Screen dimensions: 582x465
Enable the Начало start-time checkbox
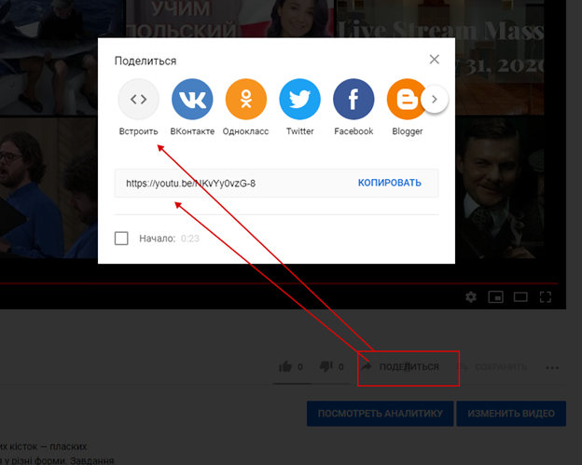click(x=121, y=238)
